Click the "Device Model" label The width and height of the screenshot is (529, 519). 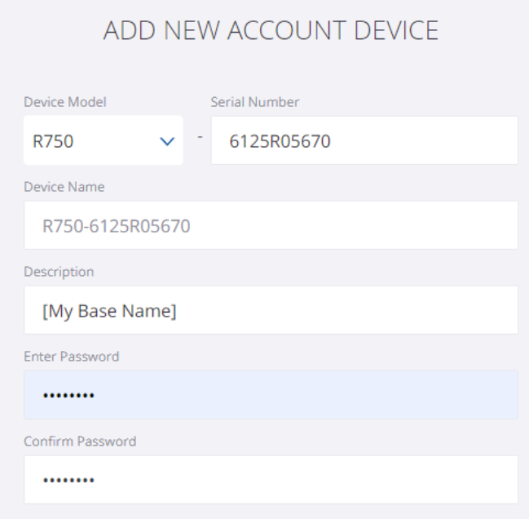tap(65, 103)
